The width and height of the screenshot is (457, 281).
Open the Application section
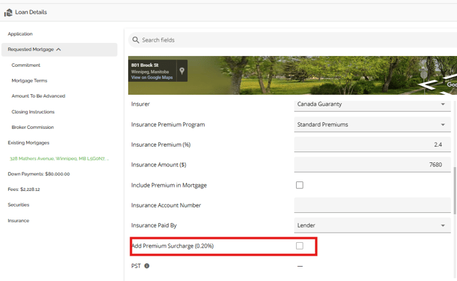pos(20,34)
